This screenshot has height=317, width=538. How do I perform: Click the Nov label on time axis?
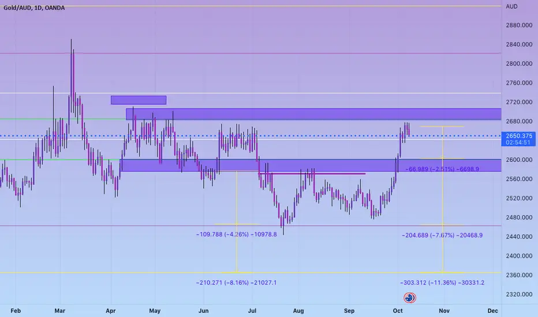444,311
